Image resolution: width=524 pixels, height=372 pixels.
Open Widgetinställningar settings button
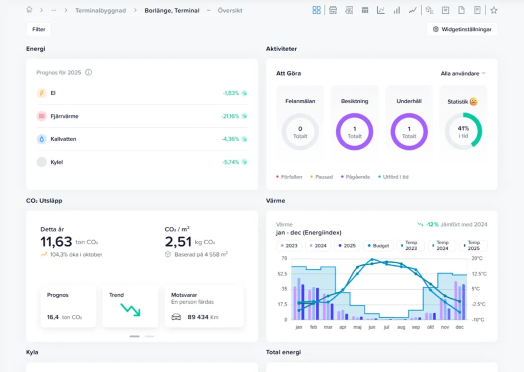pyautogui.click(x=462, y=29)
